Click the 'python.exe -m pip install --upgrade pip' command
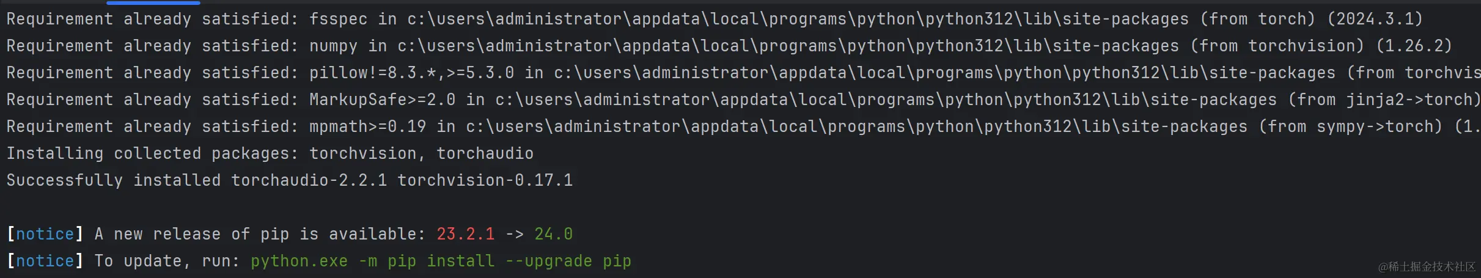Viewport: 1481px width, 278px height. point(441,261)
